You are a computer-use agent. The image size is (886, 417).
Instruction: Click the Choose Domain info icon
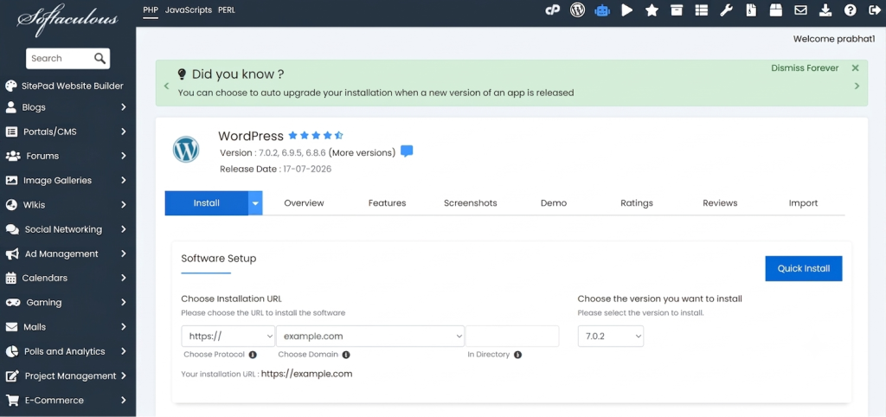[346, 355]
